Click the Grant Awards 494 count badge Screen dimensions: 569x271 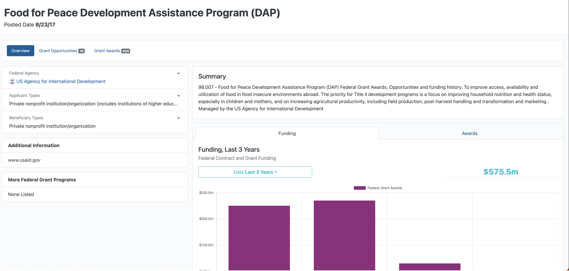click(126, 51)
